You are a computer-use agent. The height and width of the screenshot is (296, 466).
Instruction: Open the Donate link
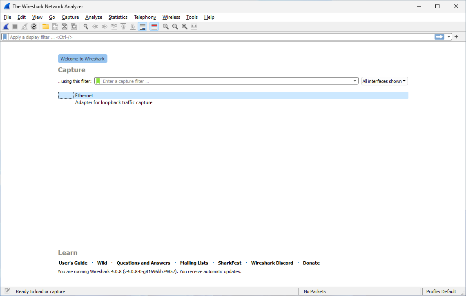click(x=311, y=263)
